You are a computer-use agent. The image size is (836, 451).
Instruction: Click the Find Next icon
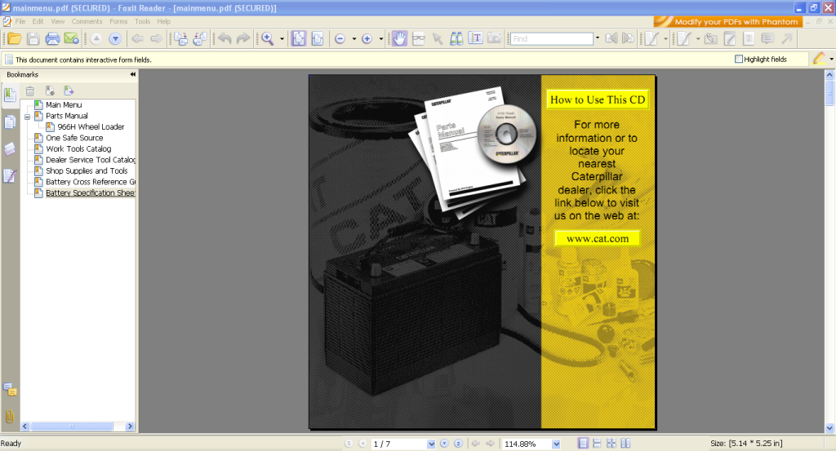[629, 38]
